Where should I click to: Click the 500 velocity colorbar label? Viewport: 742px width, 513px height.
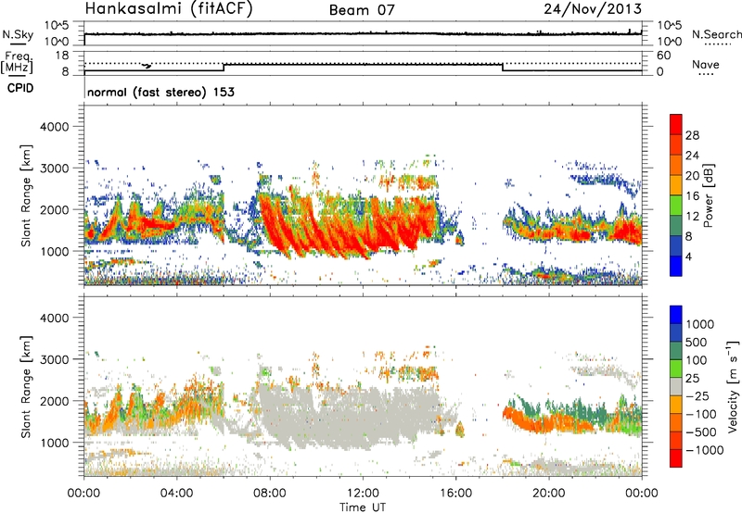(x=697, y=343)
